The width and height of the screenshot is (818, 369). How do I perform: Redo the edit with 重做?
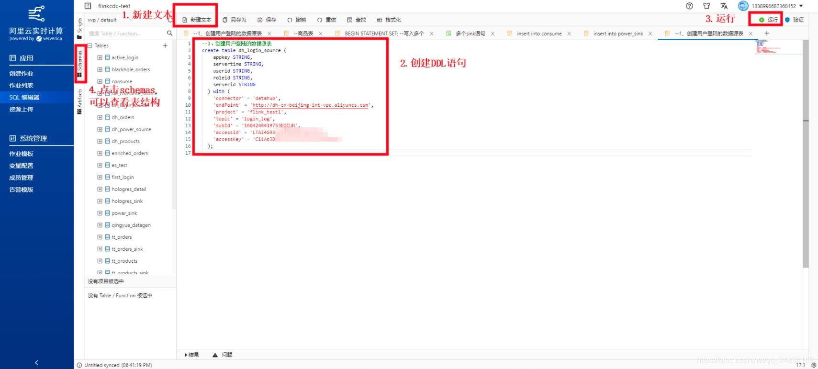click(326, 20)
